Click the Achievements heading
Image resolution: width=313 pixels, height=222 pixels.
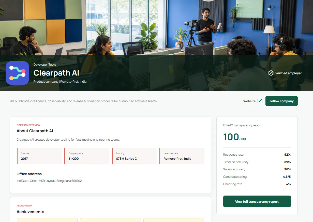(x=30, y=212)
